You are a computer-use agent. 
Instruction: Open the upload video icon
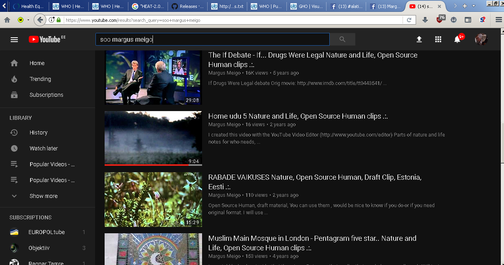tap(419, 39)
